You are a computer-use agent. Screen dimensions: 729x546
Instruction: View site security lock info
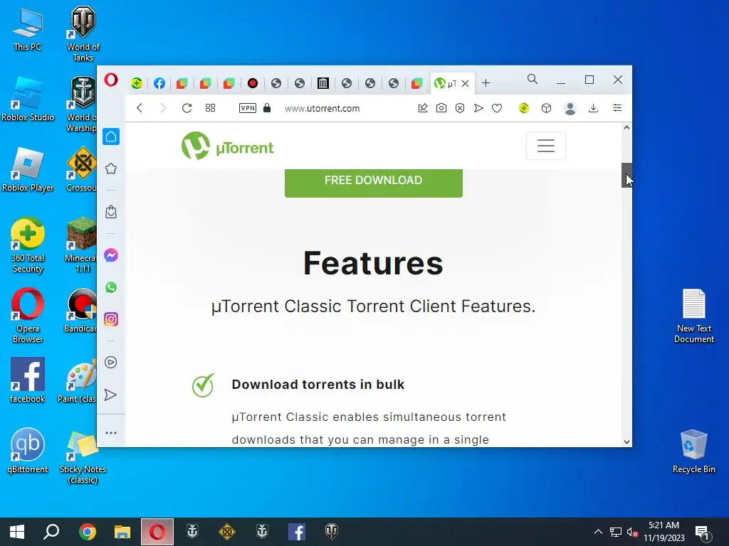click(x=267, y=108)
